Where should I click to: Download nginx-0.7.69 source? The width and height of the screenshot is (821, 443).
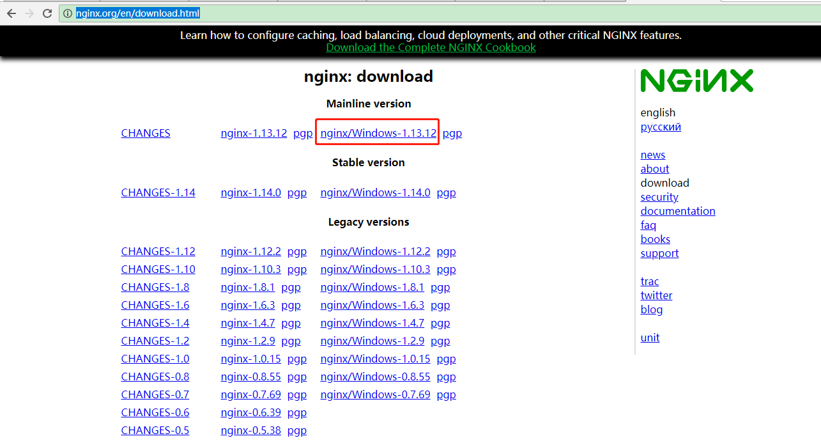[x=250, y=394]
